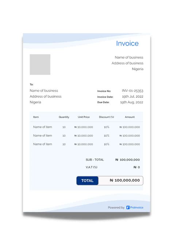Click 'Name of item' in third row
This screenshot has width=173, height=245.
click(x=42, y=144)
